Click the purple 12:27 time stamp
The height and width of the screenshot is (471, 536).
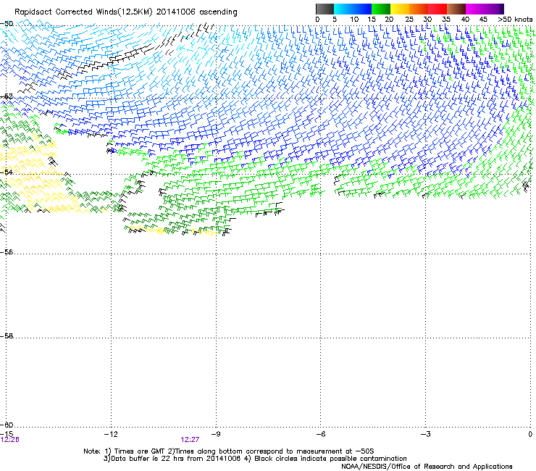[x=190, y=440]
